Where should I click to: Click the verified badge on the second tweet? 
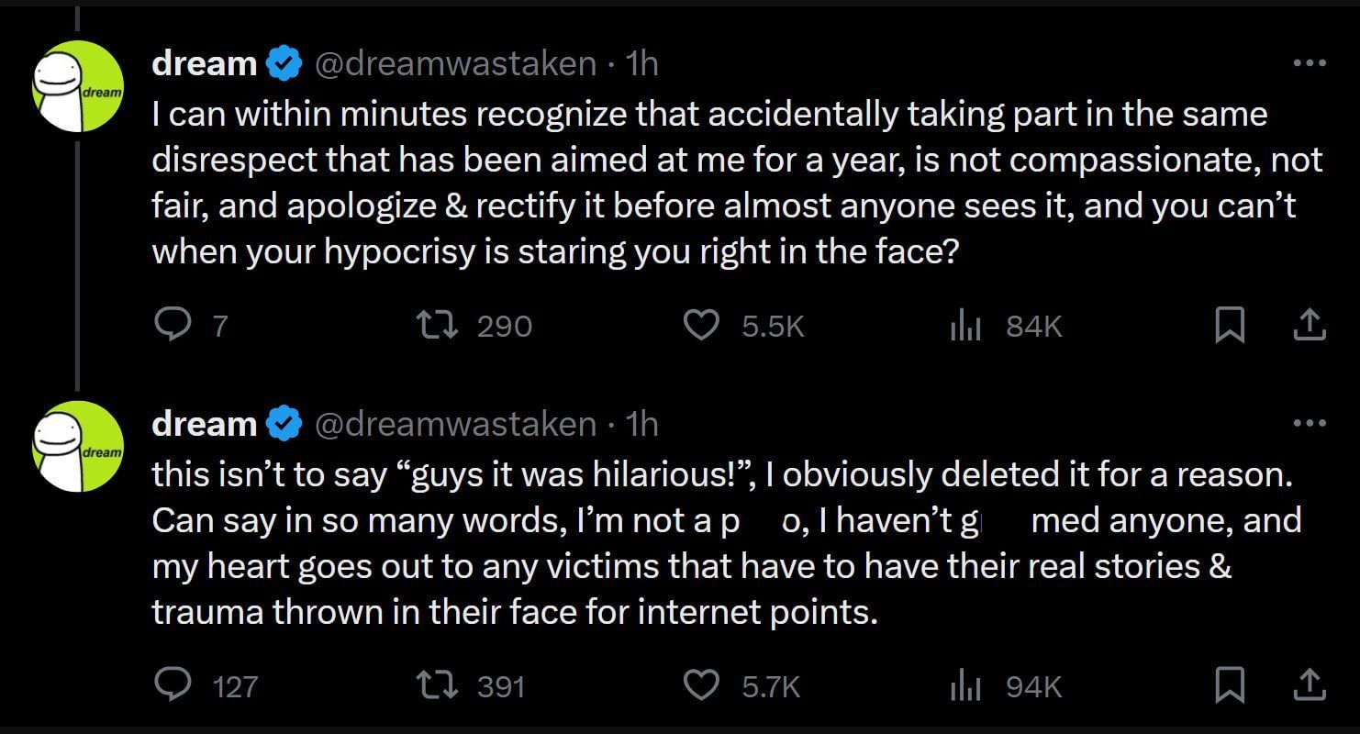pyautogui.click(x=282, y=423)
